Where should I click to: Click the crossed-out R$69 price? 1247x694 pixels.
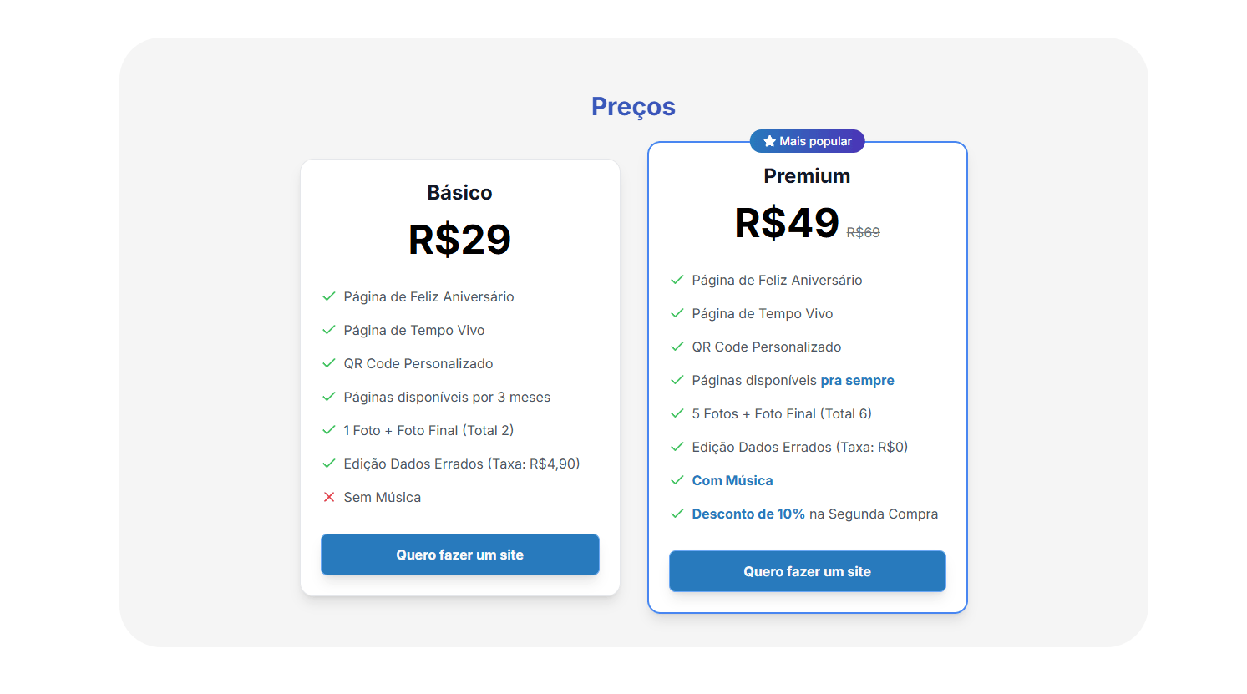[864, 231]
